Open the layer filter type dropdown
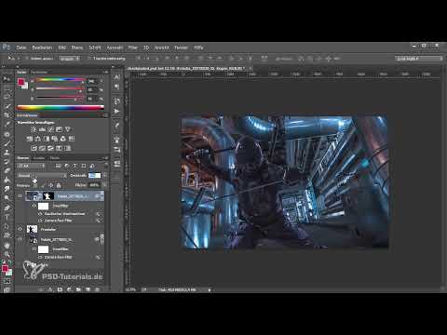Viewport: 447px width, 335px height. [31, 166]
